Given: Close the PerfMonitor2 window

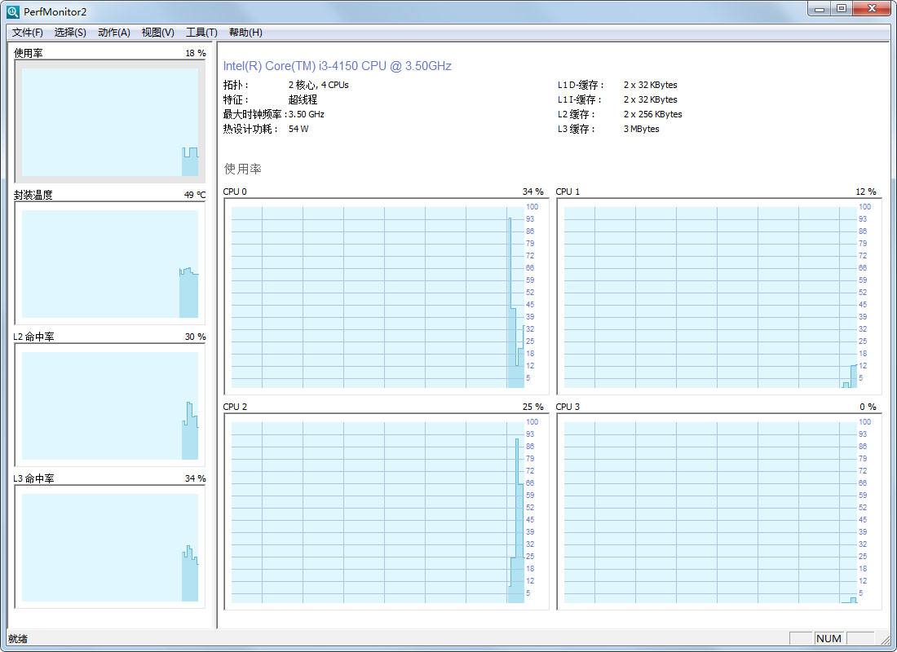Looking at the screenshot, I should point(872,9).
